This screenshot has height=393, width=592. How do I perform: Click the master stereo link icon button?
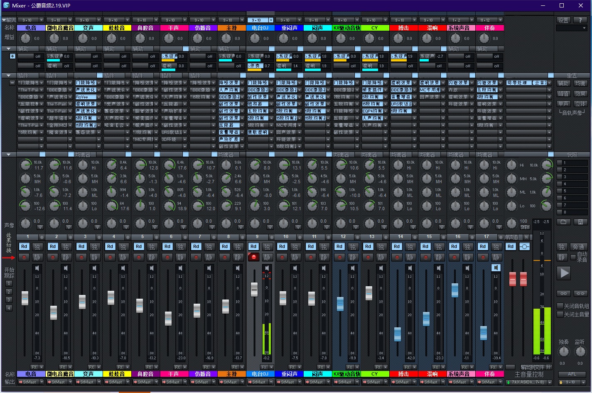(x=524, y=246)
